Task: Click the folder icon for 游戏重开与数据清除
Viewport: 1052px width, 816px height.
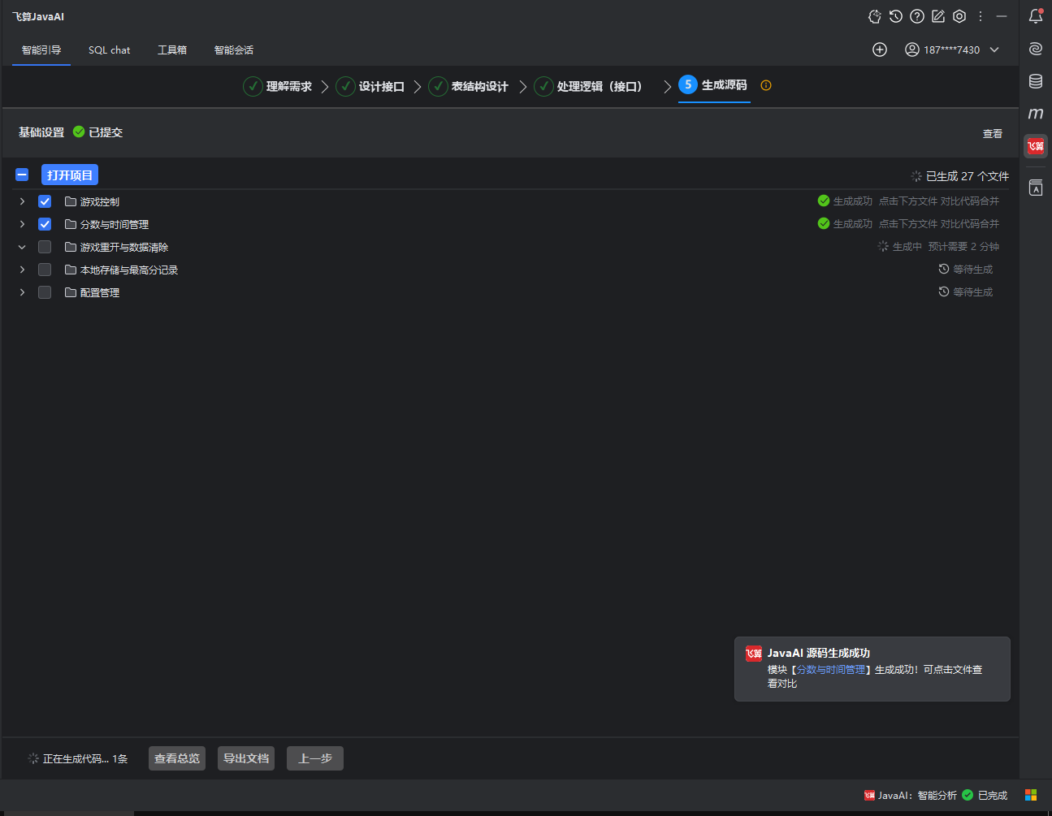Action: click(71, 247)
